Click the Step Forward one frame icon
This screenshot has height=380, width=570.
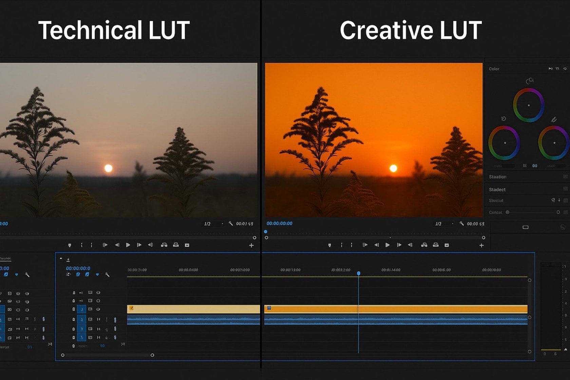tap(399, 245)
